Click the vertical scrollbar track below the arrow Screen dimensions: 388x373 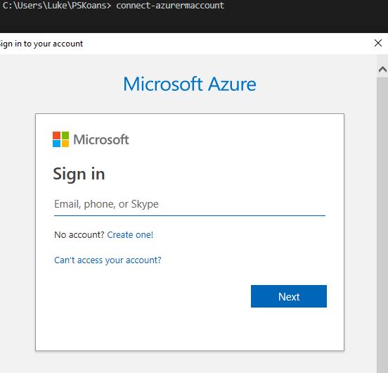382,223
